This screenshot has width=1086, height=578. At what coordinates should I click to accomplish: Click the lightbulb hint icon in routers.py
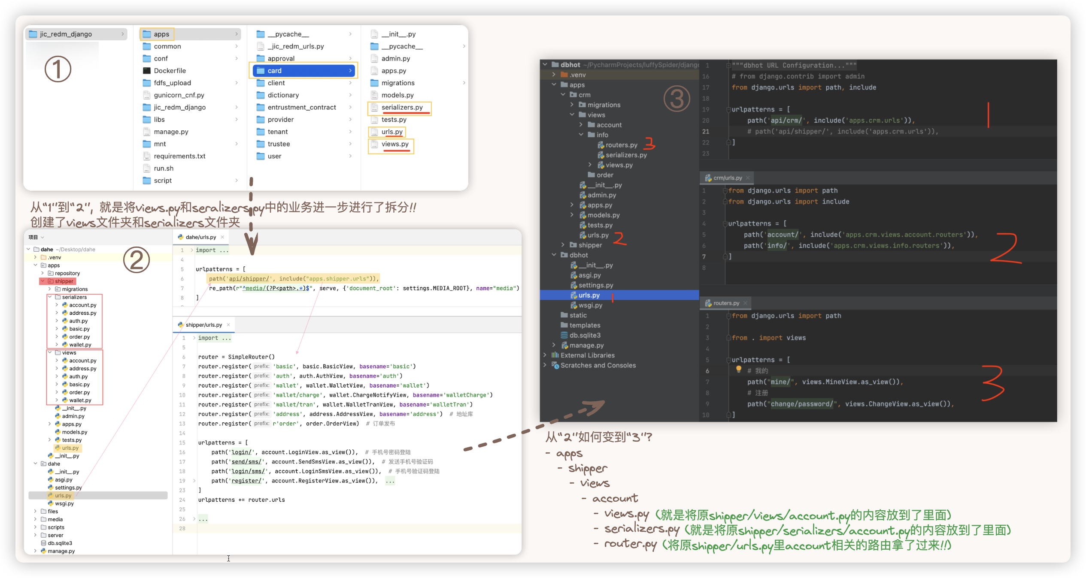point(738,369)
